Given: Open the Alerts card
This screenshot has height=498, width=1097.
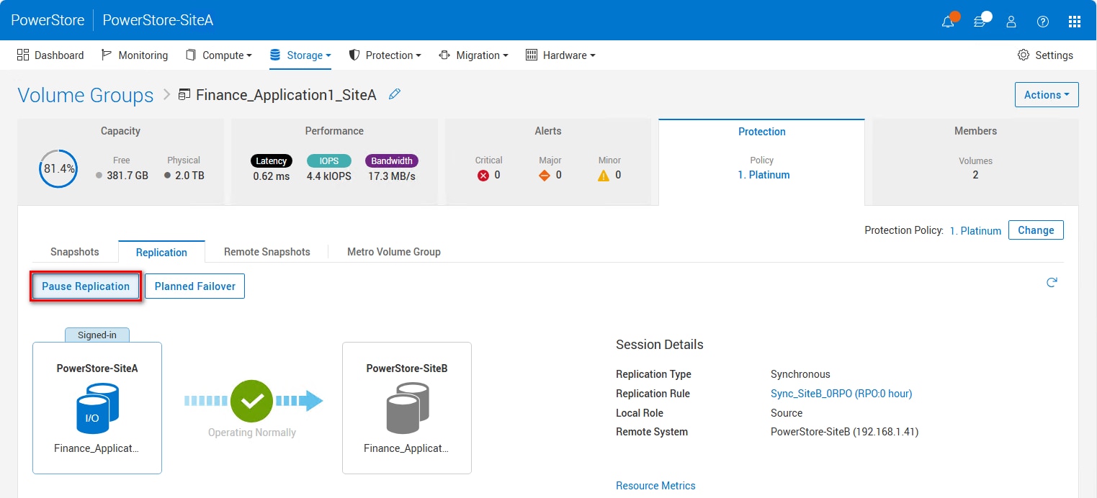Looking at the screenshot, I should tap(548, 162).
